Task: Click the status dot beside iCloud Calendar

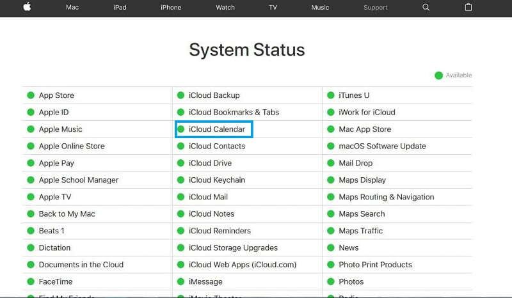Action: [180, 129]
